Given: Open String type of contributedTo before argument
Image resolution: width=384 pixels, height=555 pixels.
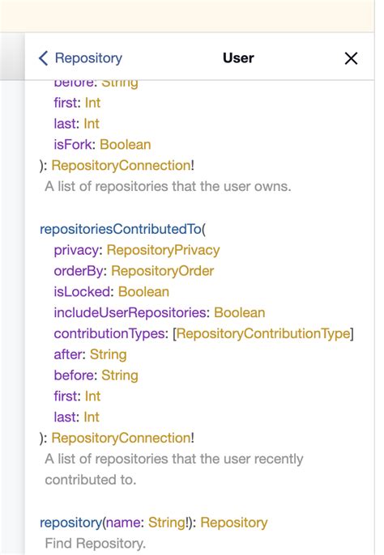Looking at the screenshot, I should pos(120,375).
